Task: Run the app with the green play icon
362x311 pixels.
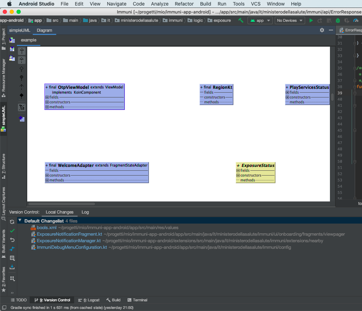Action: tap(311, 20)
